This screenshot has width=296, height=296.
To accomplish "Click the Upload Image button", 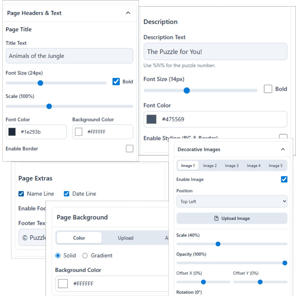I will click(232, 218).
